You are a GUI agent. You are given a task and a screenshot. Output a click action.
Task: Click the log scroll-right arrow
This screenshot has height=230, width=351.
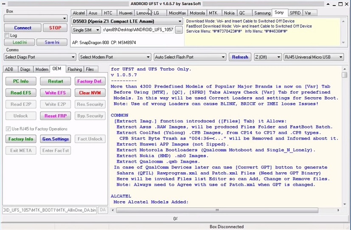tap(338, 210)
